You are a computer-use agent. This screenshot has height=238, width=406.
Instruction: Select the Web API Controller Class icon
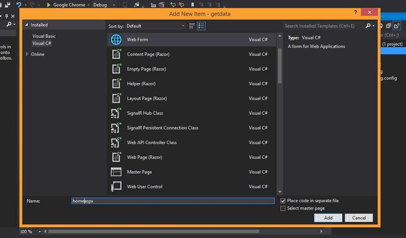[116, 142]
